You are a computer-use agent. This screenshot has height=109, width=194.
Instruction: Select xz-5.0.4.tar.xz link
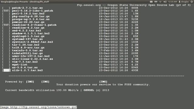[25, 68]
